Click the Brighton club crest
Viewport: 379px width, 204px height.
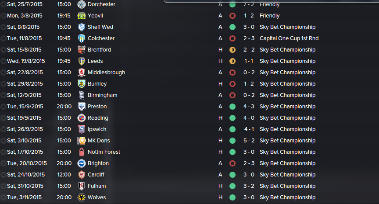point(82,163)
